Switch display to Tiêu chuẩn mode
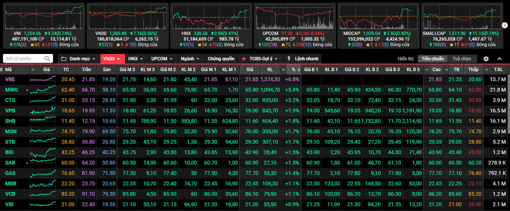This screenshot has height=211, width=510. coord(433,58)
